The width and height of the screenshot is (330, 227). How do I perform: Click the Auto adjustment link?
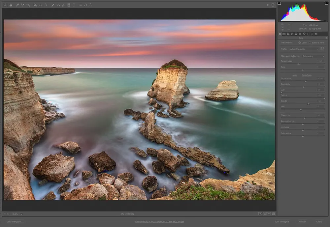294,75
